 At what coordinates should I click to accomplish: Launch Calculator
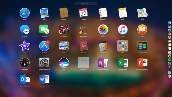(x=103, y=46)
